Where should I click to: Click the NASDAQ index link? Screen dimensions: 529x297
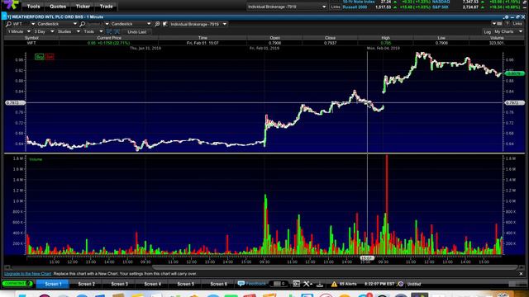(x=441, y=2)
